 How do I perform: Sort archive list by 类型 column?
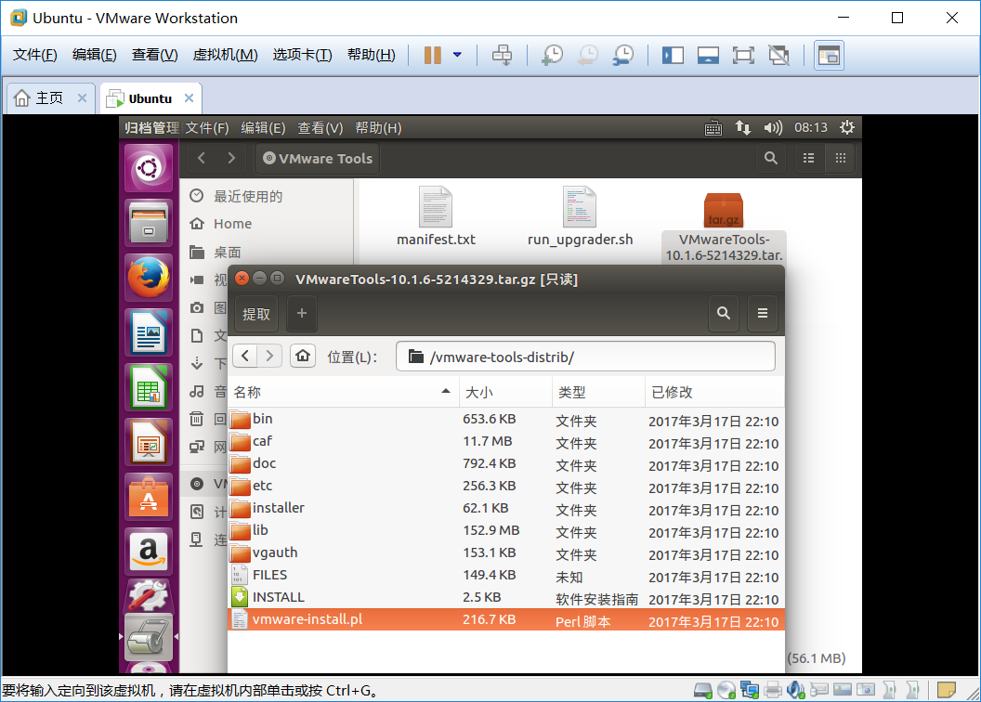pyautogui.click(x=598, y=392)
